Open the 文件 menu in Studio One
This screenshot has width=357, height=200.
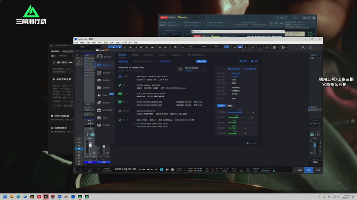(76, 43)
